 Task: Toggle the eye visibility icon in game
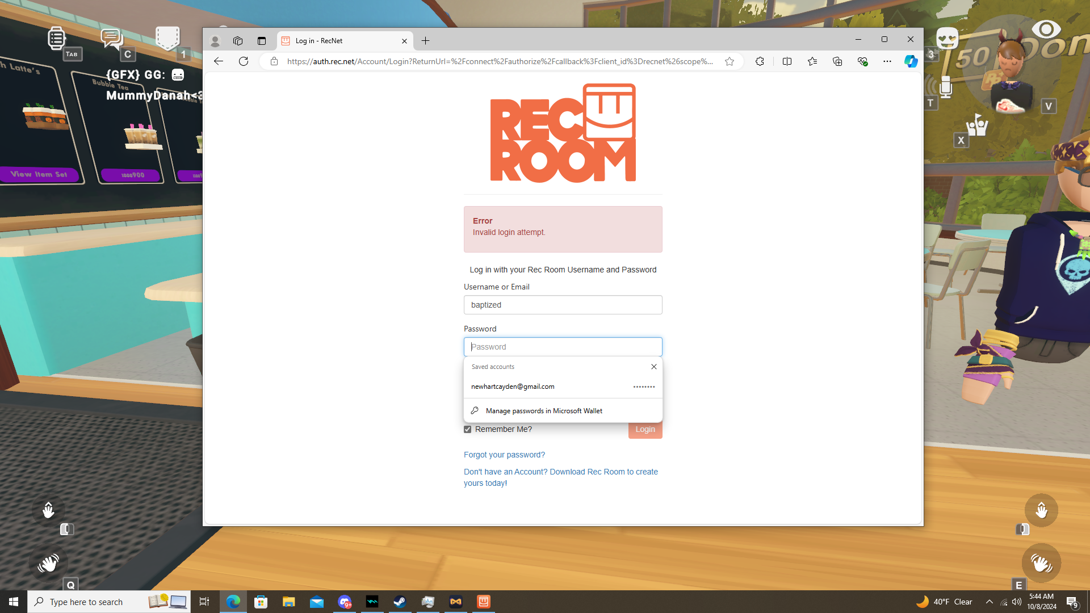[x=1046, y=30]
